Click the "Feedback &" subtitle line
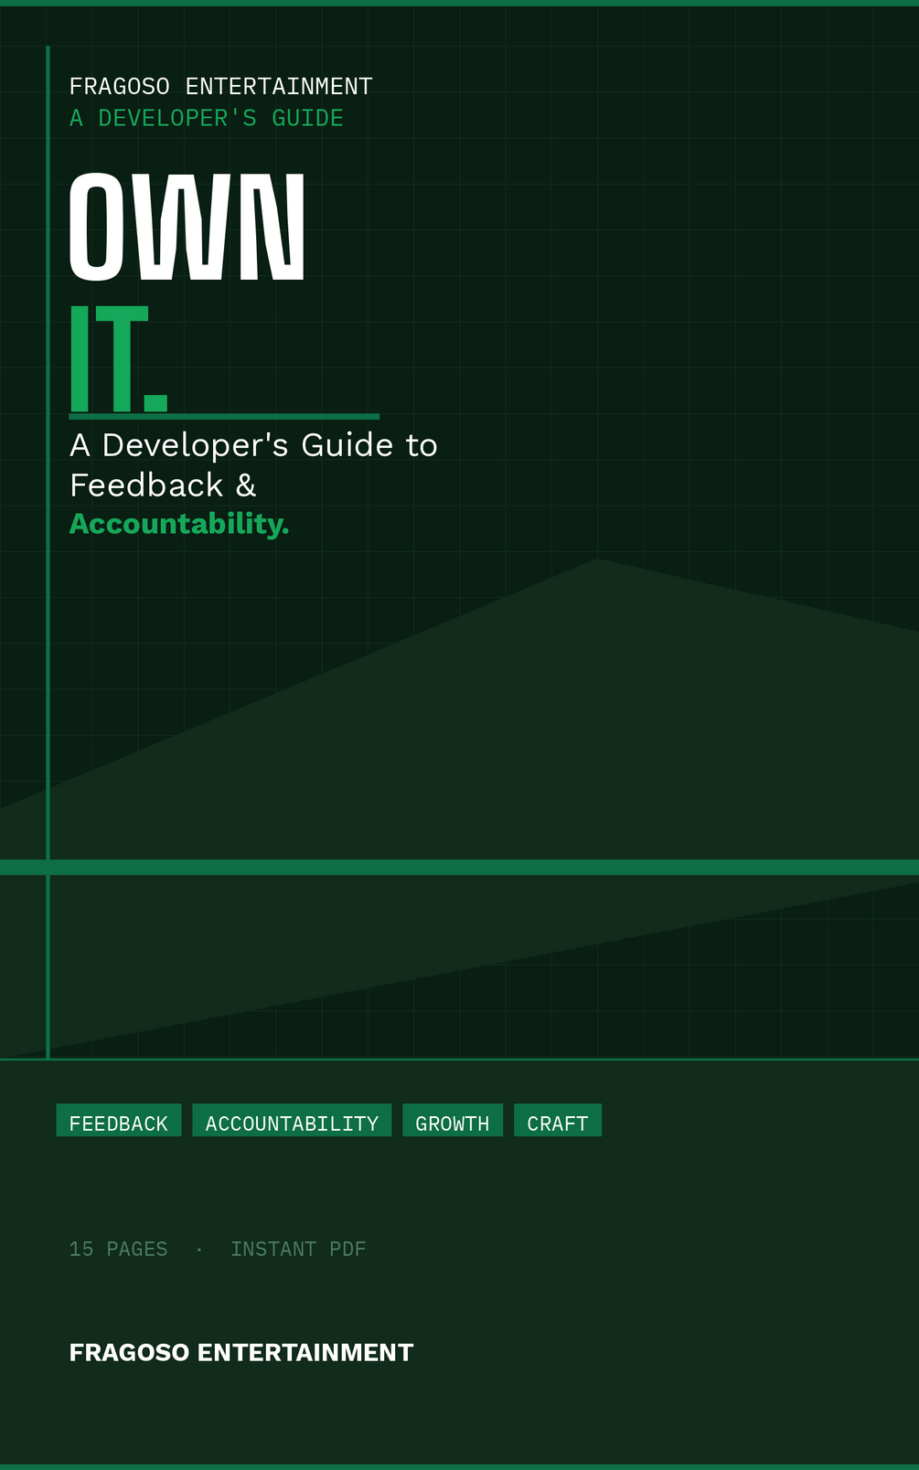The height and width of the screenshot is (1470, 919). (x=163, y=485)
